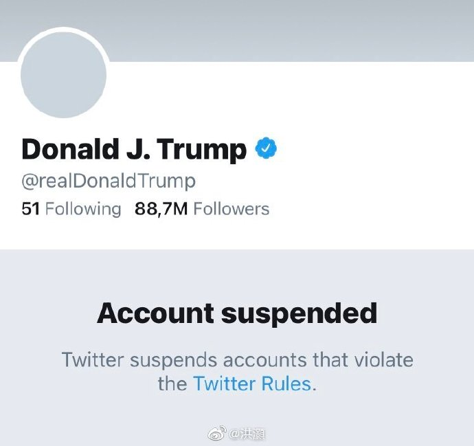Click the word "Followers"
The width and height of the screenshot is (474, 446).
tap(232, 209)
